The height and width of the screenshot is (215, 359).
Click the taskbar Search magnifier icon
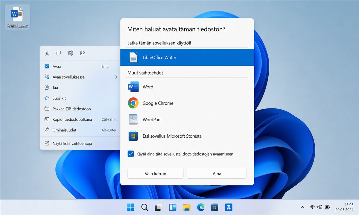144,207
